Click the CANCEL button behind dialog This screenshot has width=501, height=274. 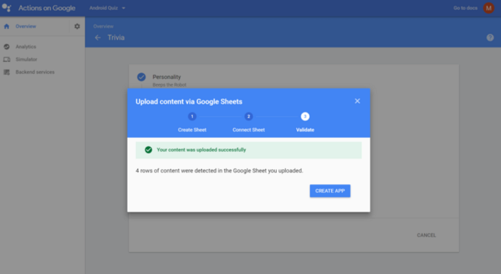(x=426, y=235)
